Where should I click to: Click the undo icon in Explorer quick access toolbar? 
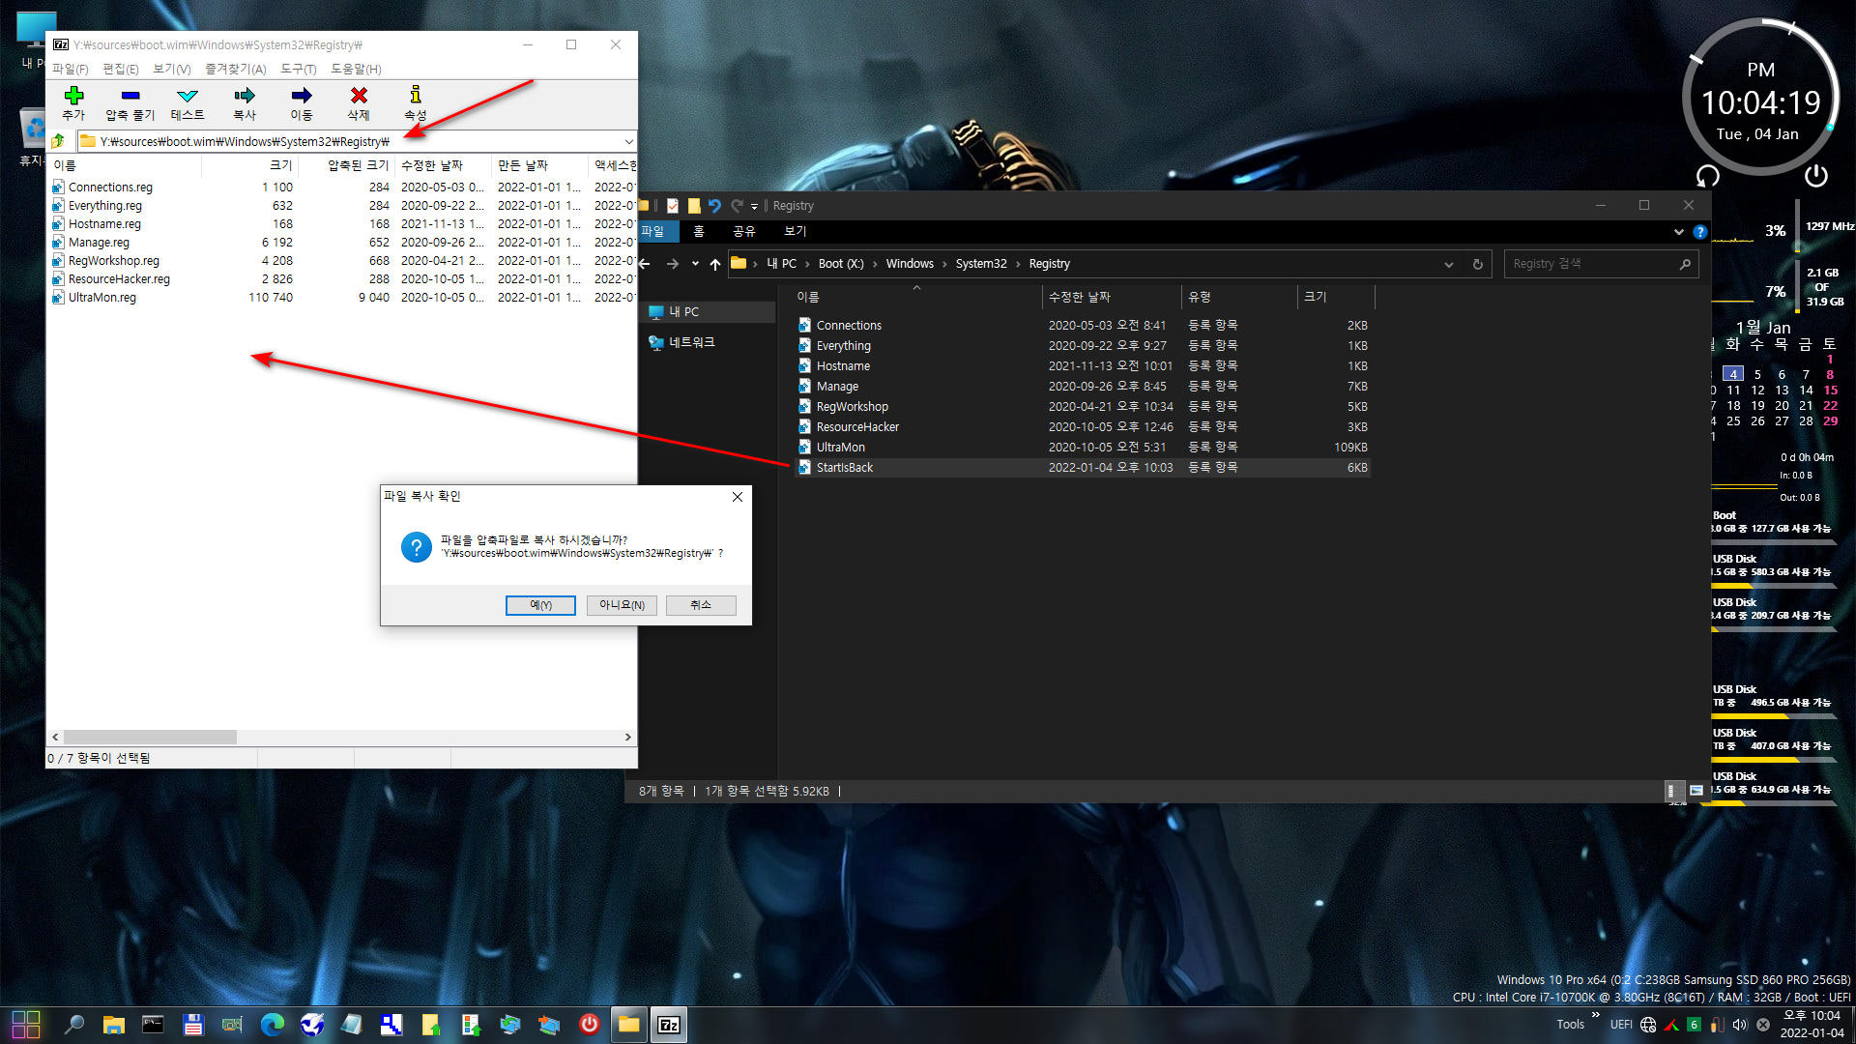(714, 206)
